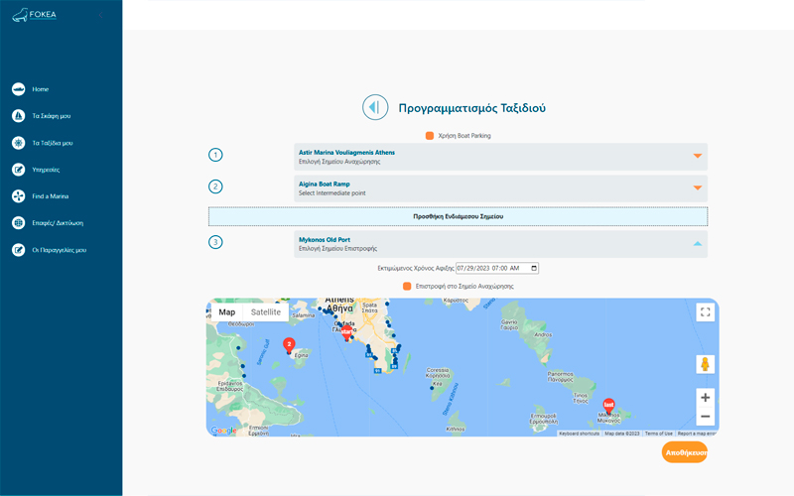
Task: Open Υπηρεσίες menu item
Action: 46,170
